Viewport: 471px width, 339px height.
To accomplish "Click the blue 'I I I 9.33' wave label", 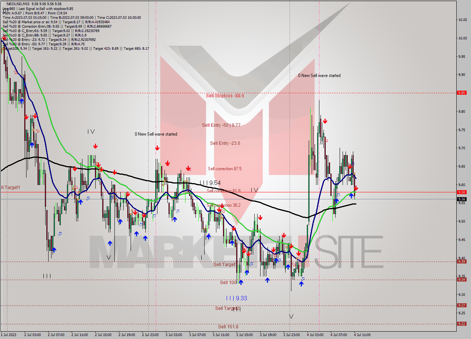I will click(237, 298).
